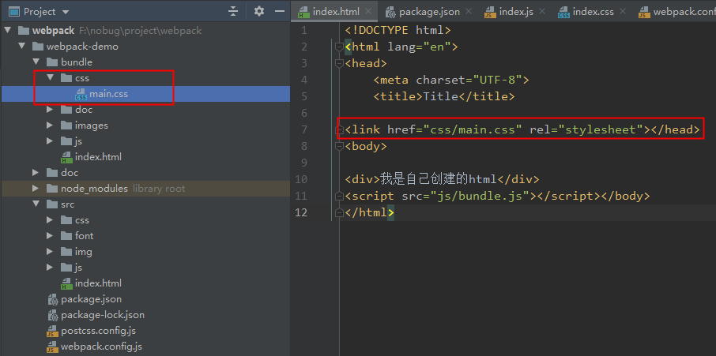Screen dimensions: 716x356
Task: Select index.html under src folder
Action: pos(145,283)
